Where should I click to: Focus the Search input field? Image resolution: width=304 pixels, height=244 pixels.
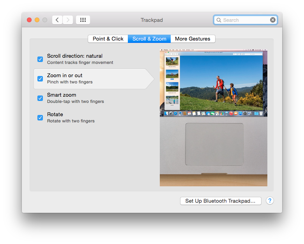(x=246, y=20)
